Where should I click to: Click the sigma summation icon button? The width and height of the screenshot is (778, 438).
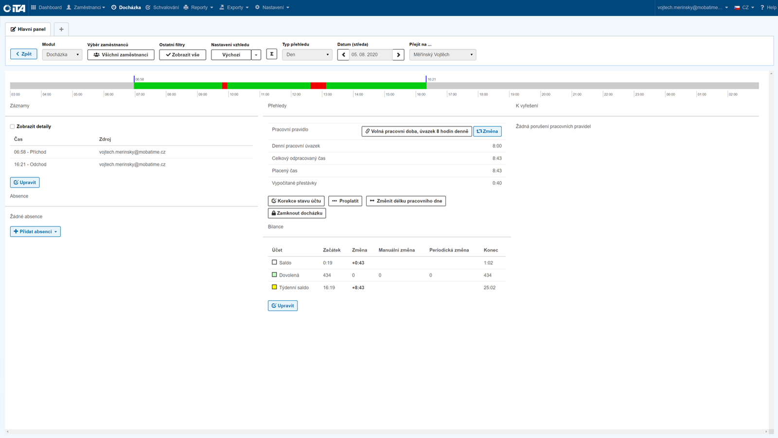coord(272,55)
